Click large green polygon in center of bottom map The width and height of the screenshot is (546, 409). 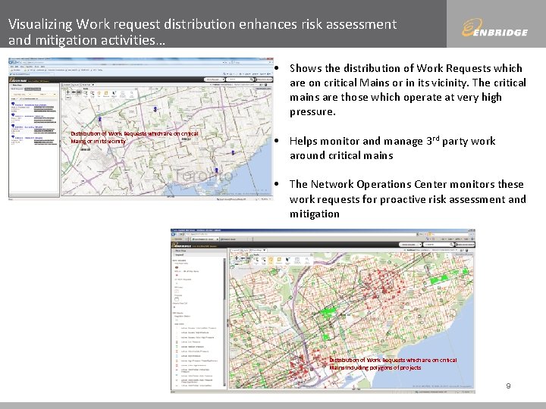(328, 313)
